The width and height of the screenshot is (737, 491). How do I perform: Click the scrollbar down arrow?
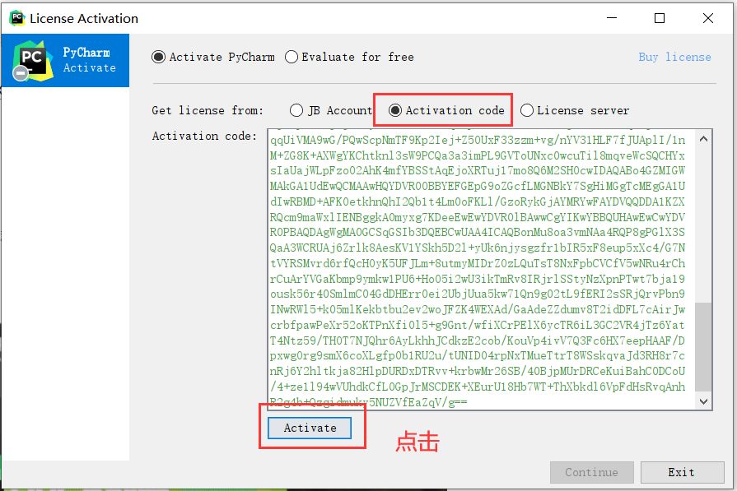703,401
